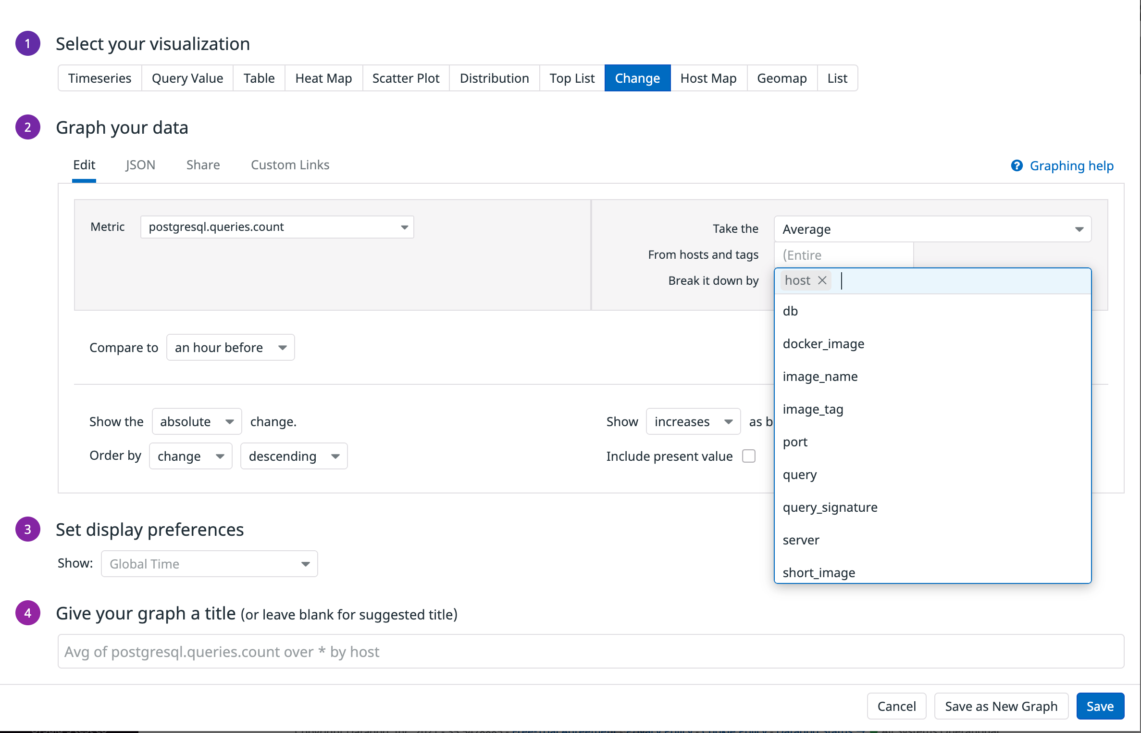Viewport: 1141px width, 733px height.
Task: Click the Cancel button
Action: click(896, 706)
